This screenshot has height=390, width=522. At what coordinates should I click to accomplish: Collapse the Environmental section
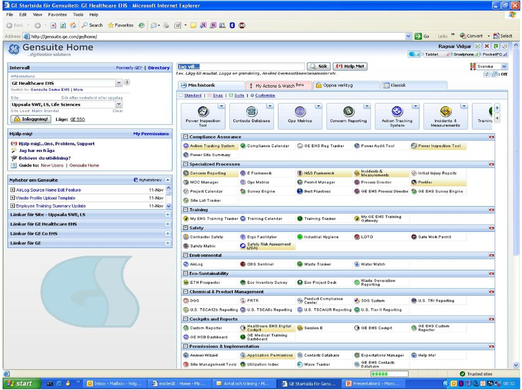click(186, 255)
